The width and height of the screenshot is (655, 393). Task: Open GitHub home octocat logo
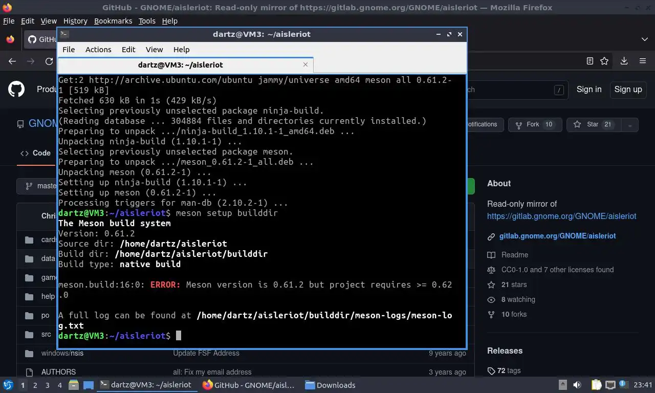[x=16, y=90]
